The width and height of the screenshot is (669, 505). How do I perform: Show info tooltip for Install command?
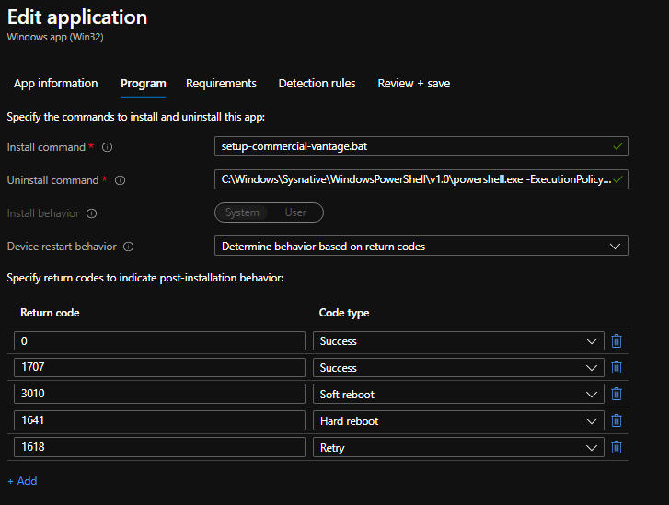pos(108,147)
